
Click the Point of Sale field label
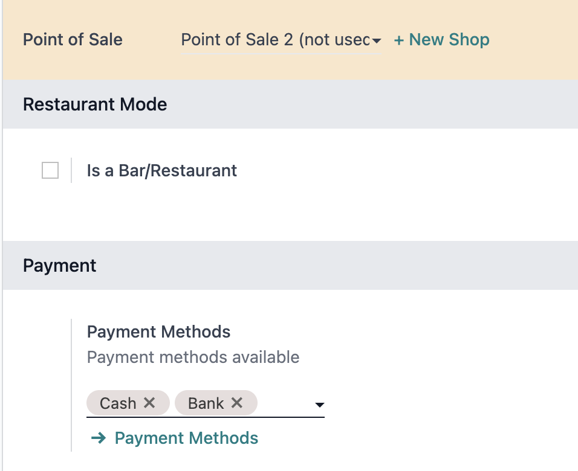(73, 40)
